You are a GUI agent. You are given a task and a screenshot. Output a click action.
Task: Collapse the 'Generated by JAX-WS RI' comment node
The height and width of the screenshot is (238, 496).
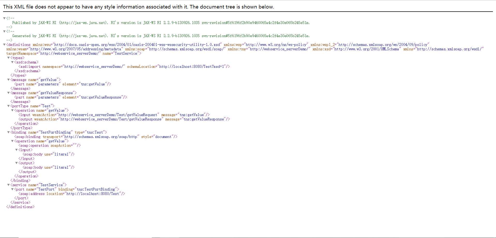point(4,31)
